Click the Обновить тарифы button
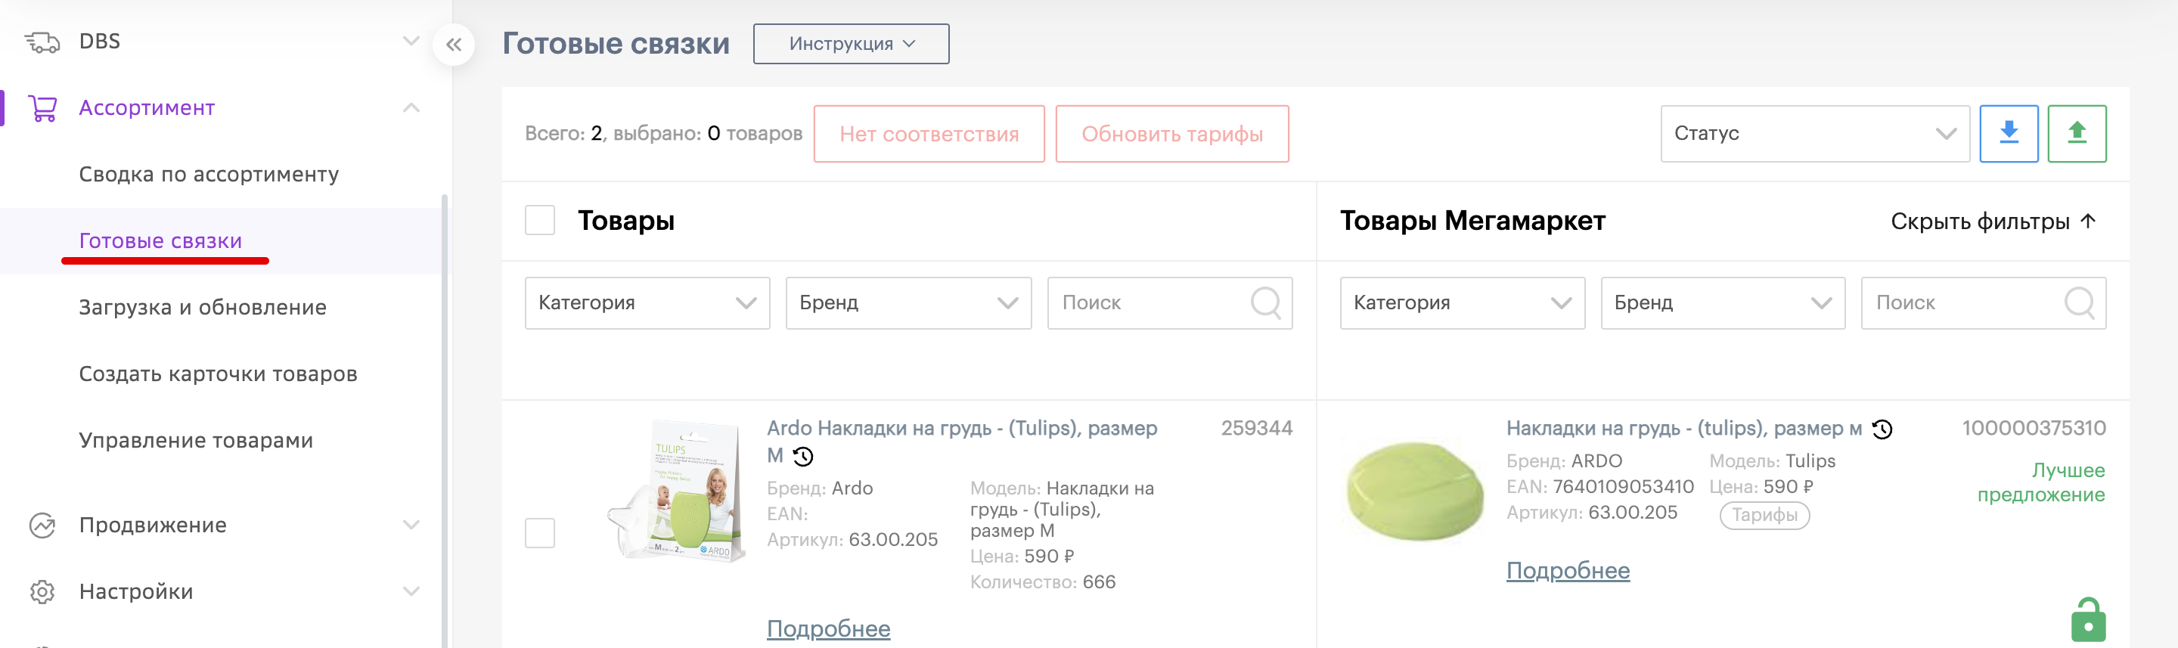Viewport: 2178px width, 648px height. coord(1172,134)
